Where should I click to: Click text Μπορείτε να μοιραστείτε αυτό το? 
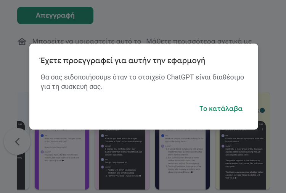pyautogui.click(x=87, y=41)
